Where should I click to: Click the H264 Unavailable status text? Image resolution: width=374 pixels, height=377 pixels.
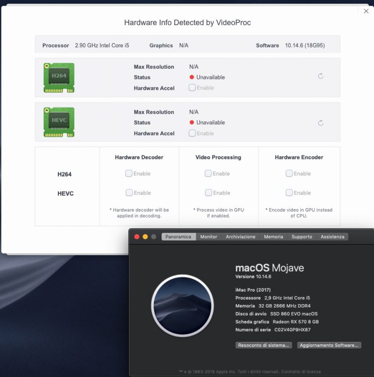point(210,77)
